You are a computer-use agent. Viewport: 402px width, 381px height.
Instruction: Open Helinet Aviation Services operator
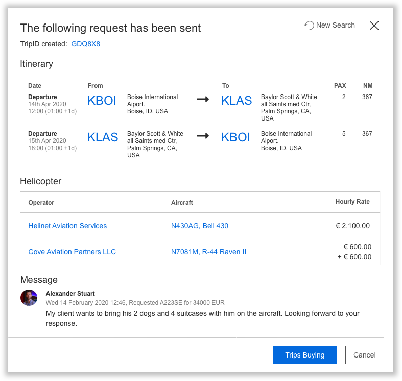coord(67,226)
